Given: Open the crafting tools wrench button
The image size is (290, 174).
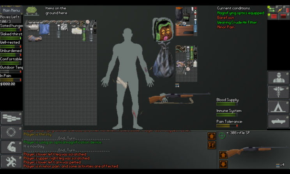Looking at the screenshot, I should [11, 162].
